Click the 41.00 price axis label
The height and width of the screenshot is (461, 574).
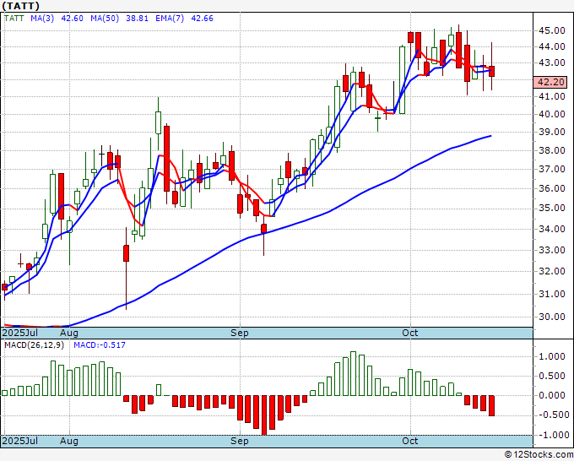pyautogui.click(x=552, y=96)
